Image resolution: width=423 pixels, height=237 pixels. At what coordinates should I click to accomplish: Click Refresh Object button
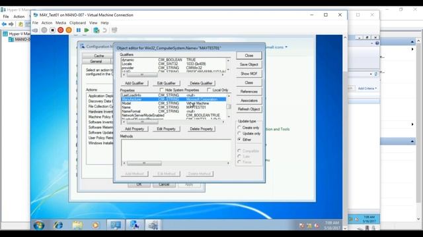pos(249,109)
